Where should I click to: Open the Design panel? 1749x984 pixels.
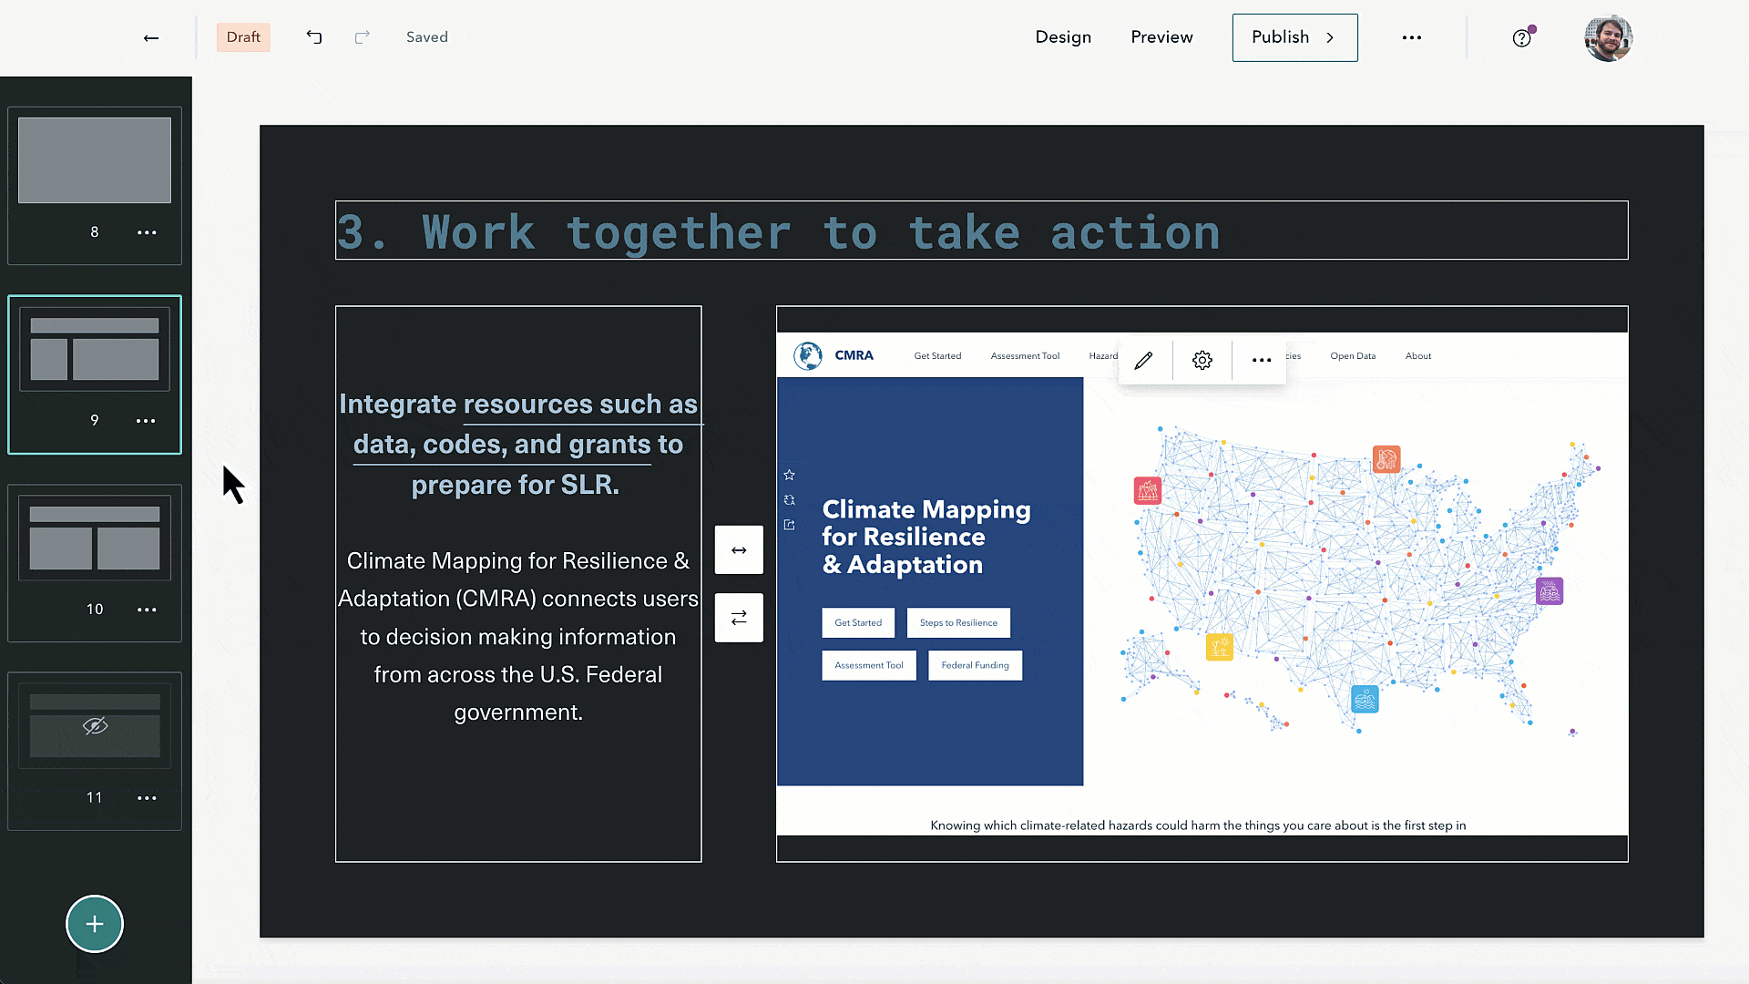click(x=1063, y=37)
